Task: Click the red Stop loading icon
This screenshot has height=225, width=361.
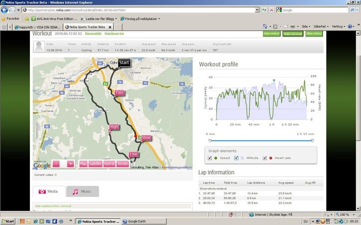Action: coord(272,10)
